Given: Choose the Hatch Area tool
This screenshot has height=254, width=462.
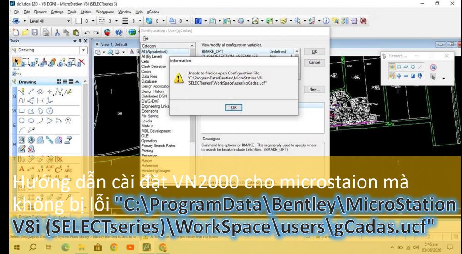Looking at the screenshot, I should [22, 139].
